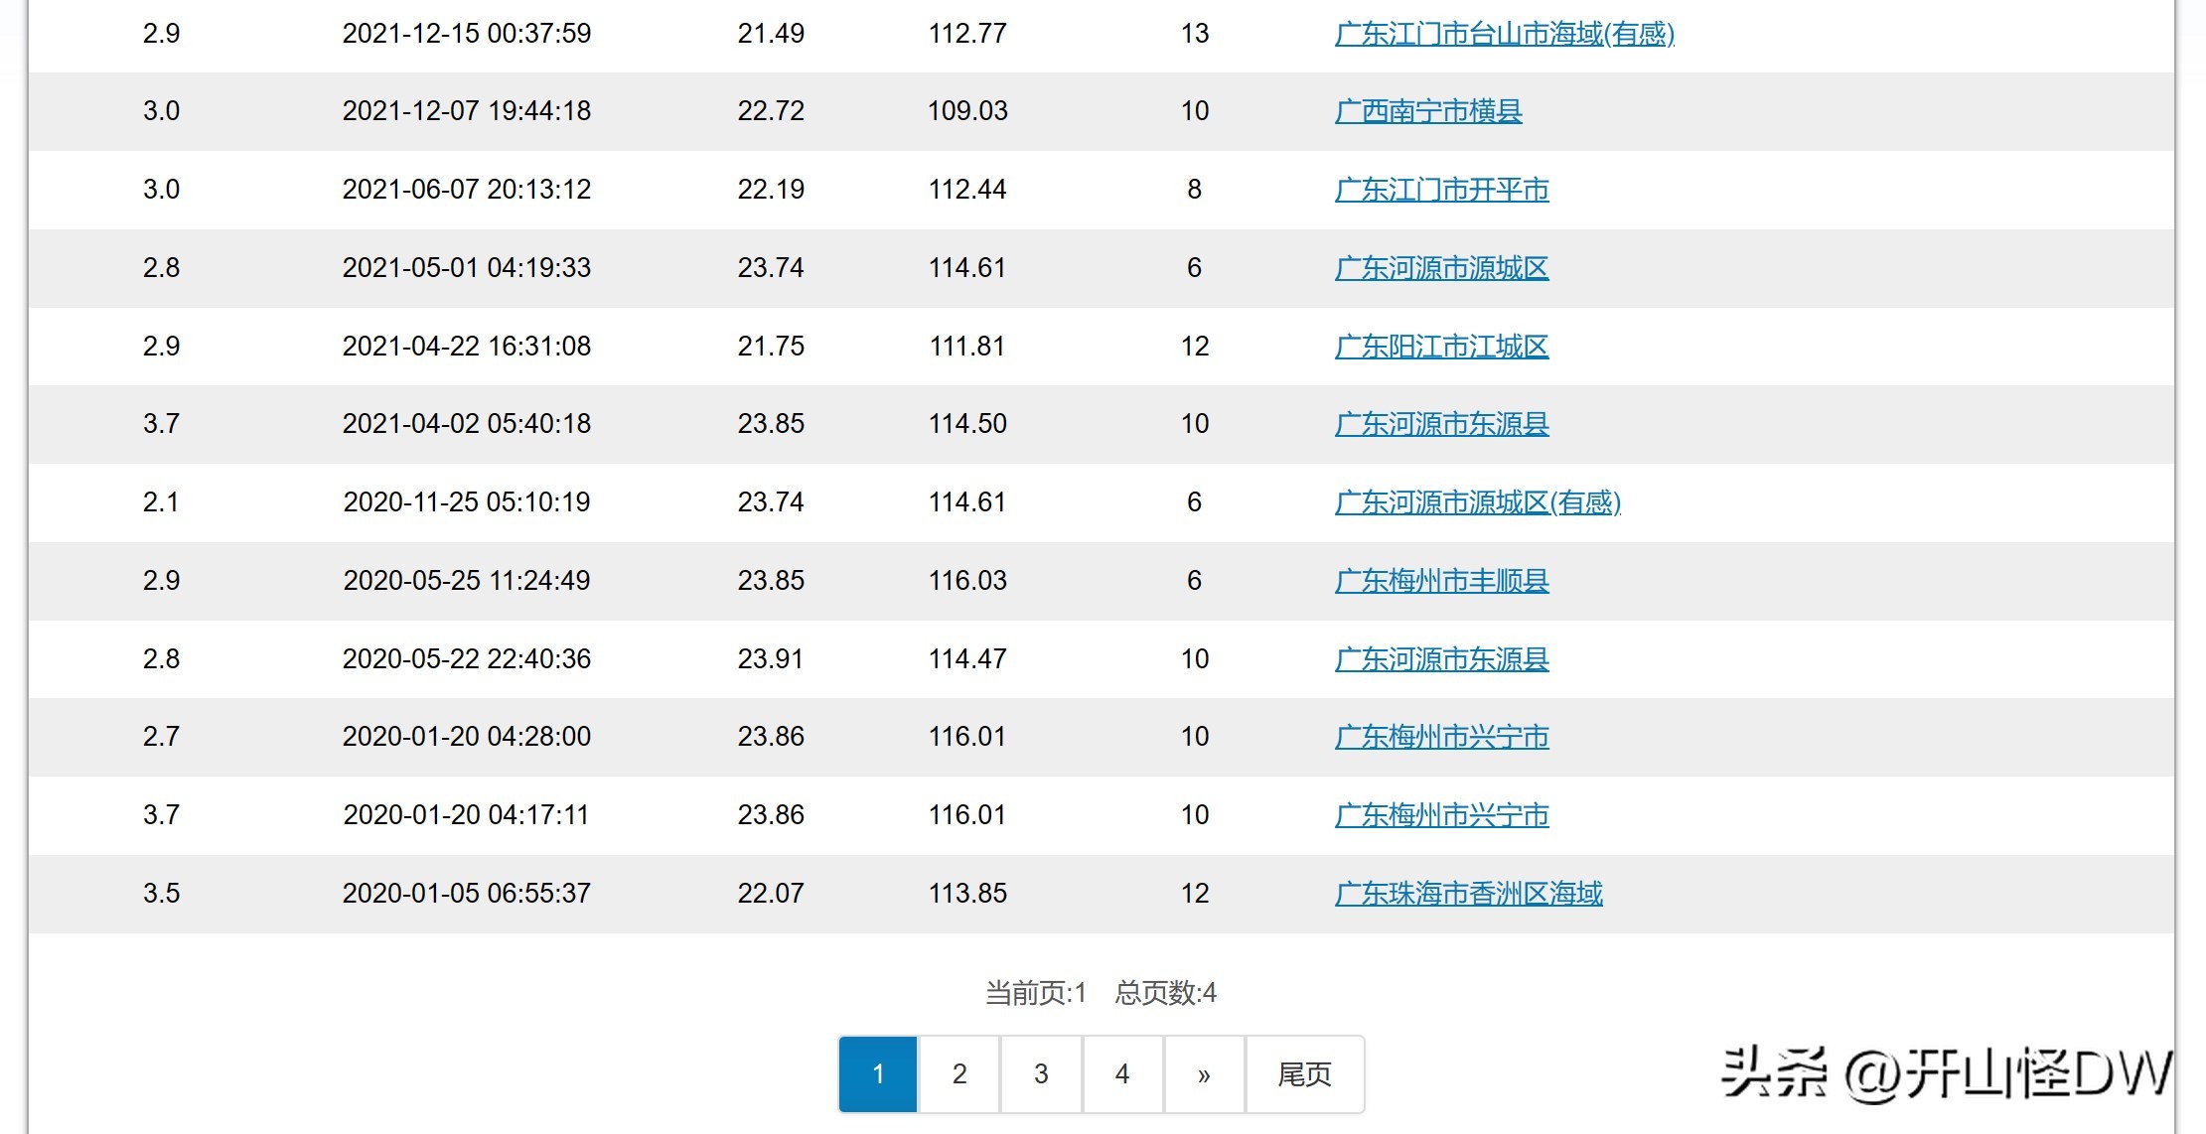Open 广东河源市东源县 link dated 2021-04-02
This screenshot has width=2206, height=1134.
tap(1441, 424)
